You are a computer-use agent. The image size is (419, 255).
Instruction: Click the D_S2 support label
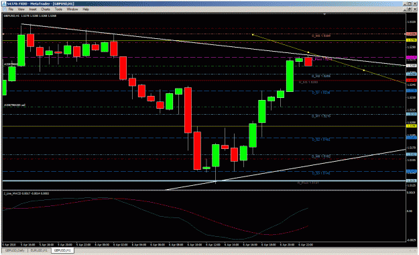click(x=321, y=140)
